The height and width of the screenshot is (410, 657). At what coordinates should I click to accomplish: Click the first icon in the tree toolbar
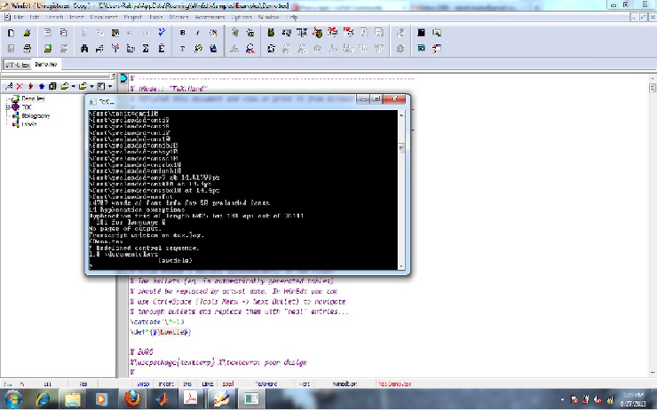(9, 87)
